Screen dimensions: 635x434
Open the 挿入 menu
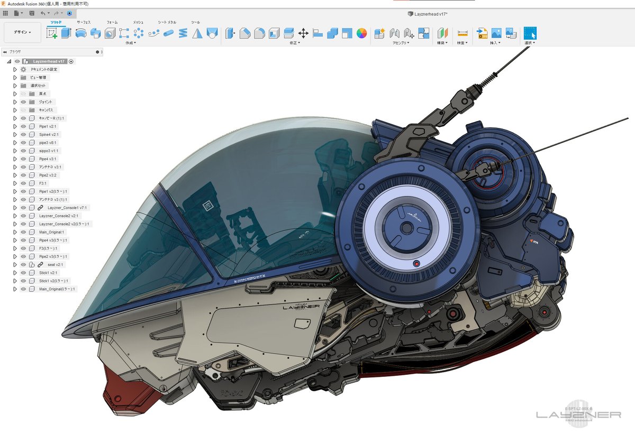point(496,43)
